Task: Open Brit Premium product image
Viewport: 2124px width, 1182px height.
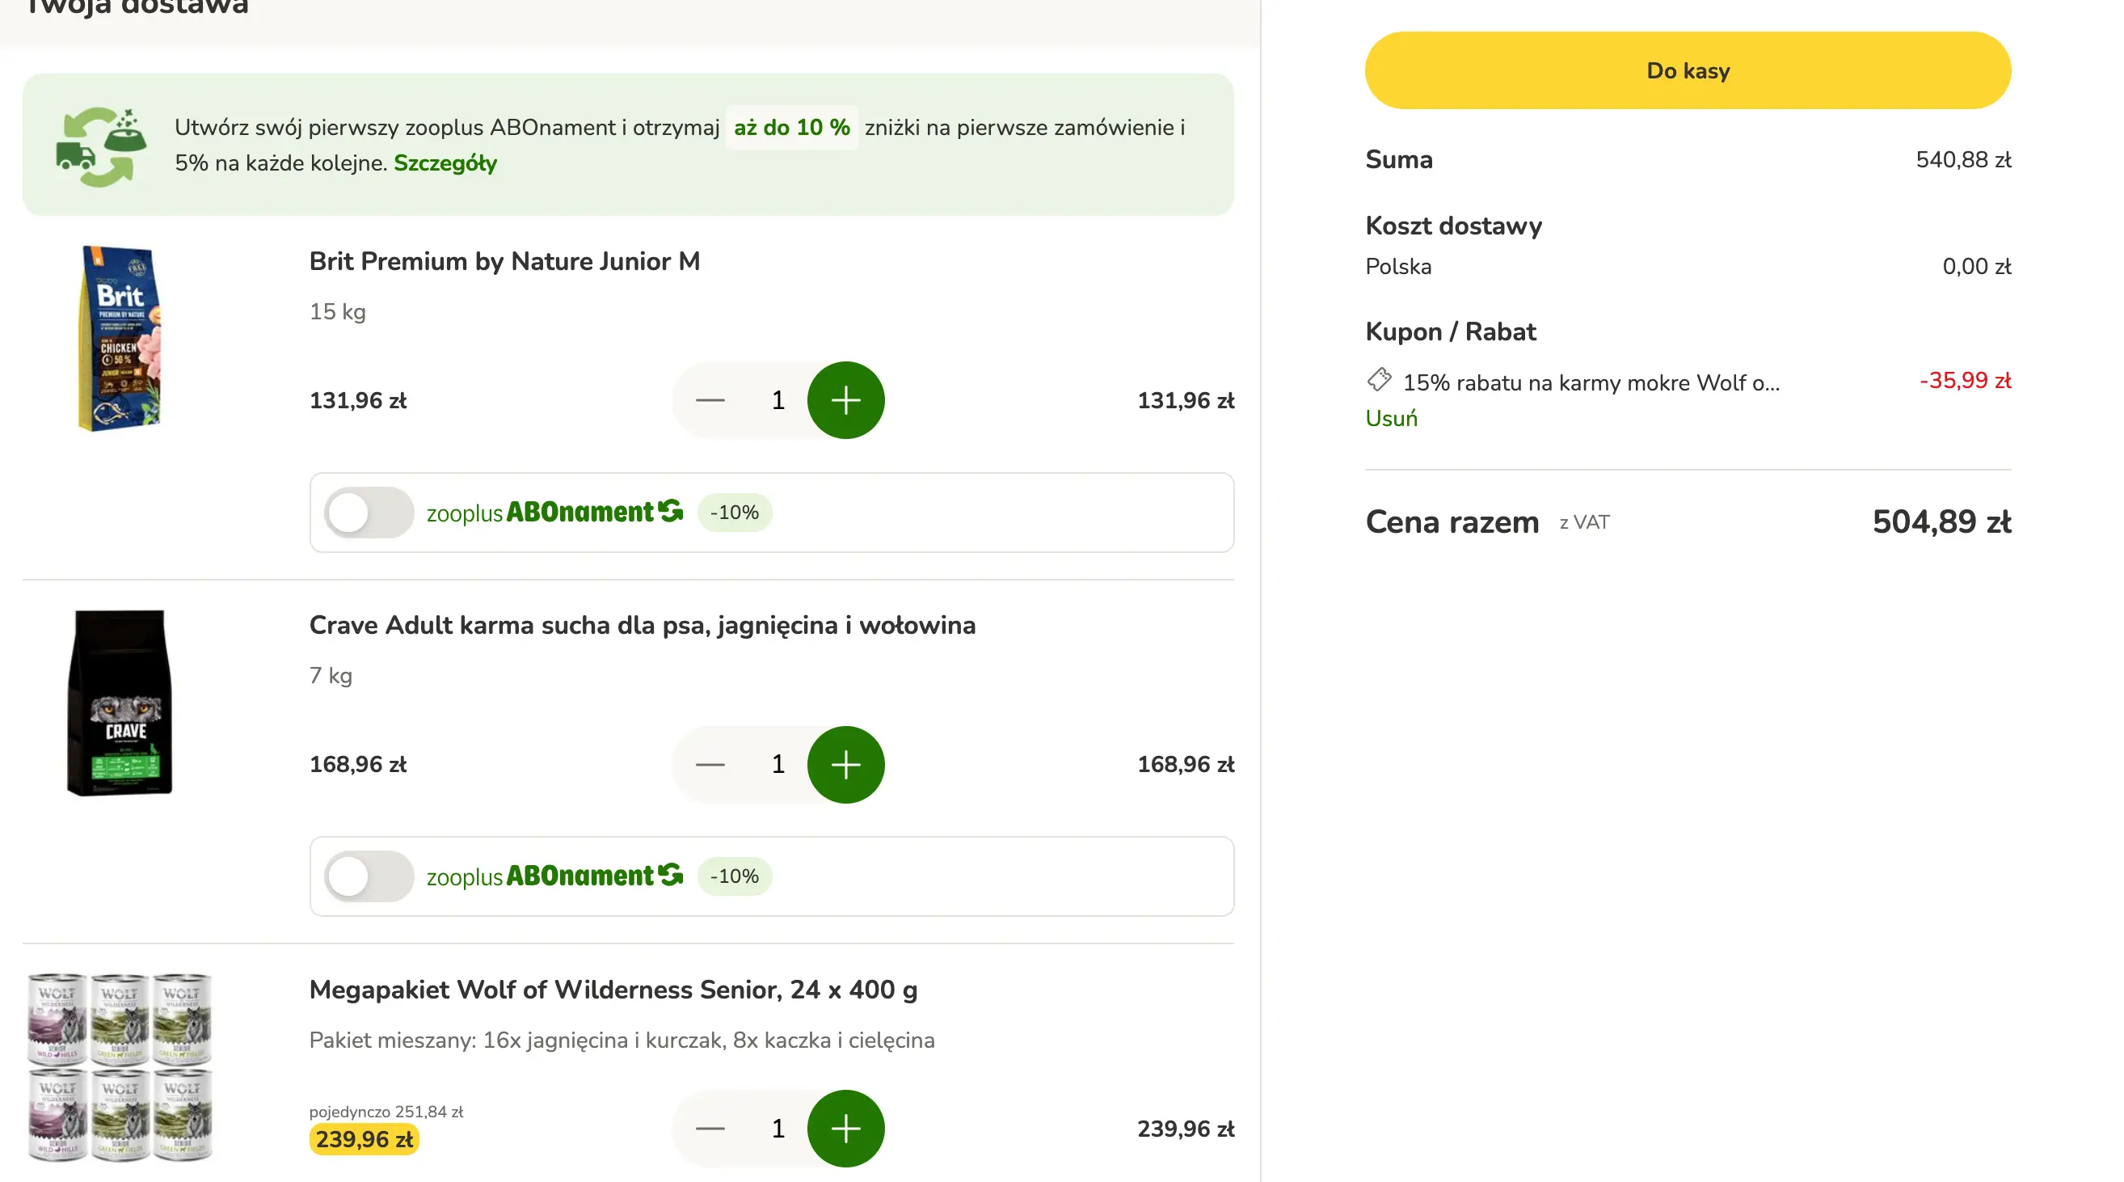Action: point(120,338)
